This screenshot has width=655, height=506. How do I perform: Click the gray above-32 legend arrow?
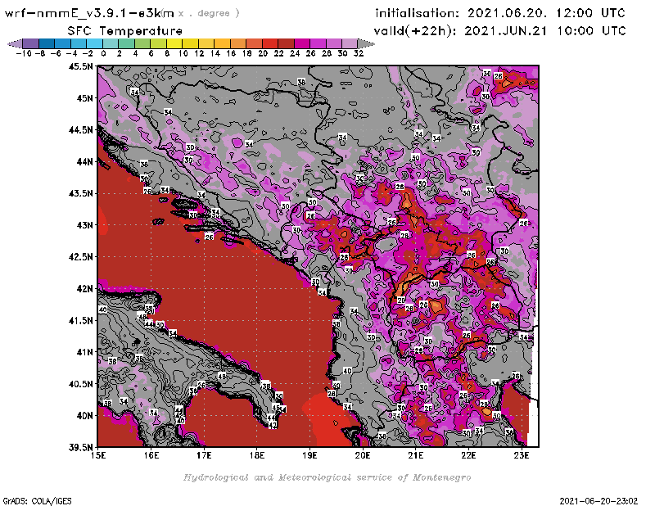(x=366, y=44)
